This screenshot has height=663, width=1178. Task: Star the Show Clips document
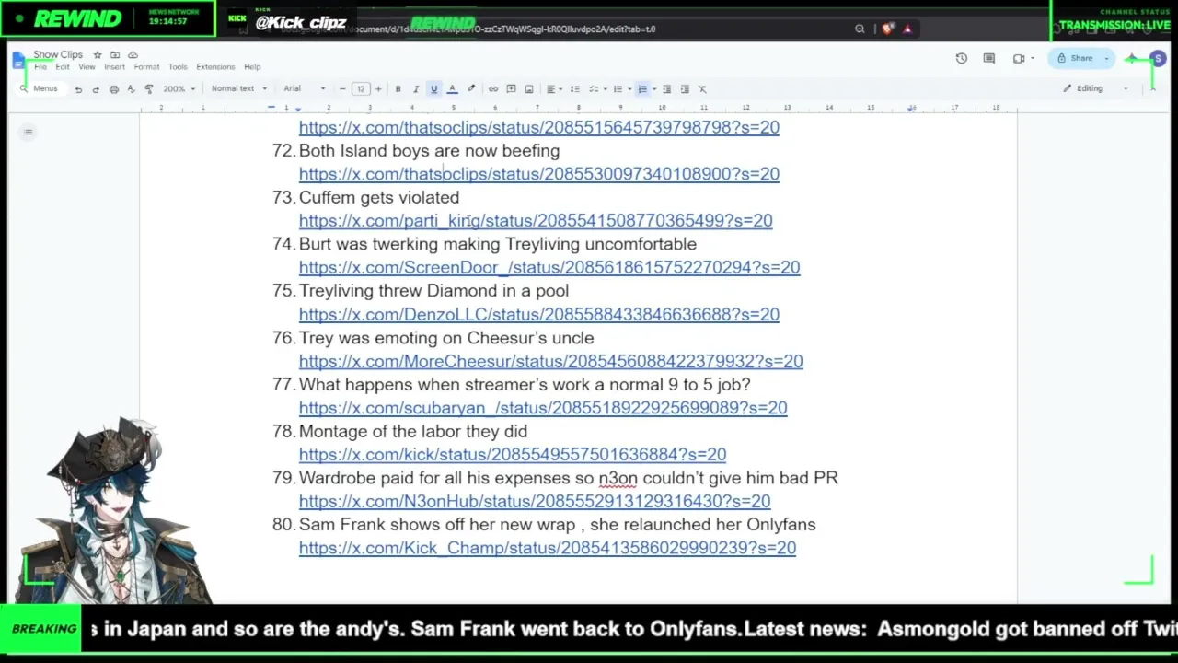[x=98, y=55]
